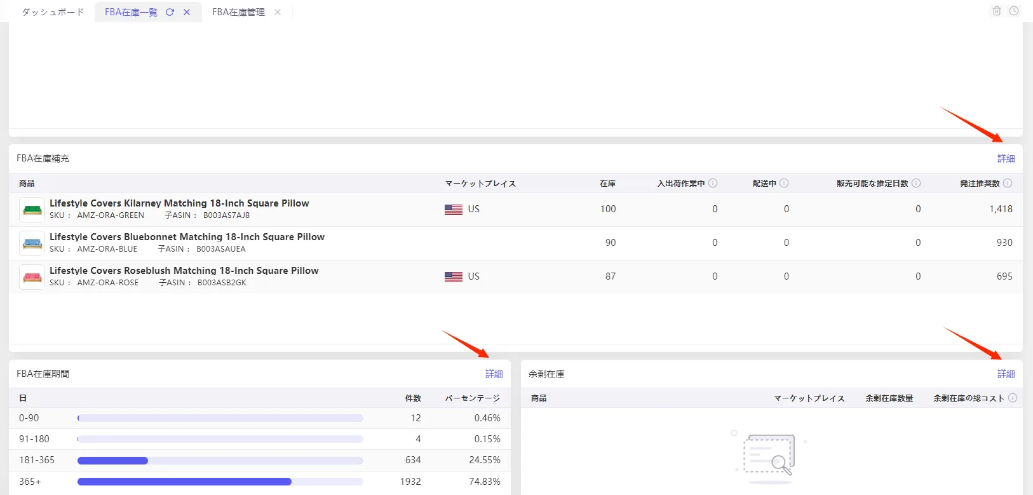Click ASIN B003AS7AJ8
1033x495 pixels.
[226, 215]
